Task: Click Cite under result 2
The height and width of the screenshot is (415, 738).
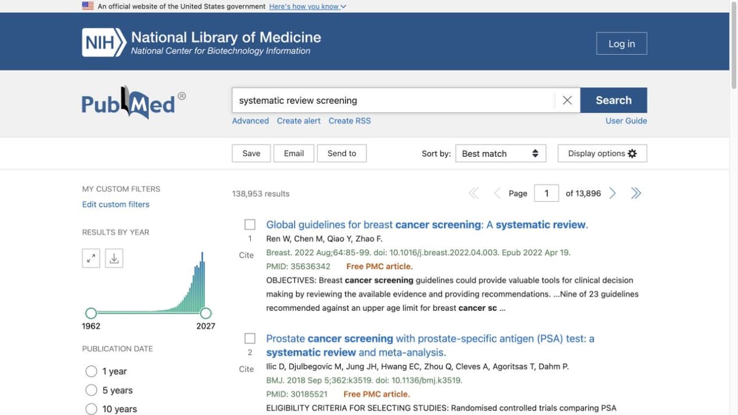Action: pyautogui.click(x=246, y=369)
